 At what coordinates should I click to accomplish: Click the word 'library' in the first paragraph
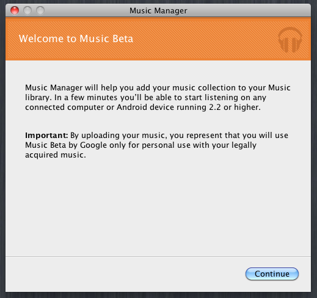37,98
